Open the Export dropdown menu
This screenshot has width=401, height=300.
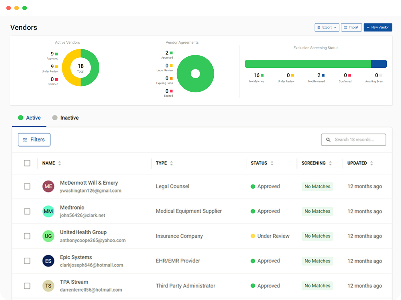[327, 27]
